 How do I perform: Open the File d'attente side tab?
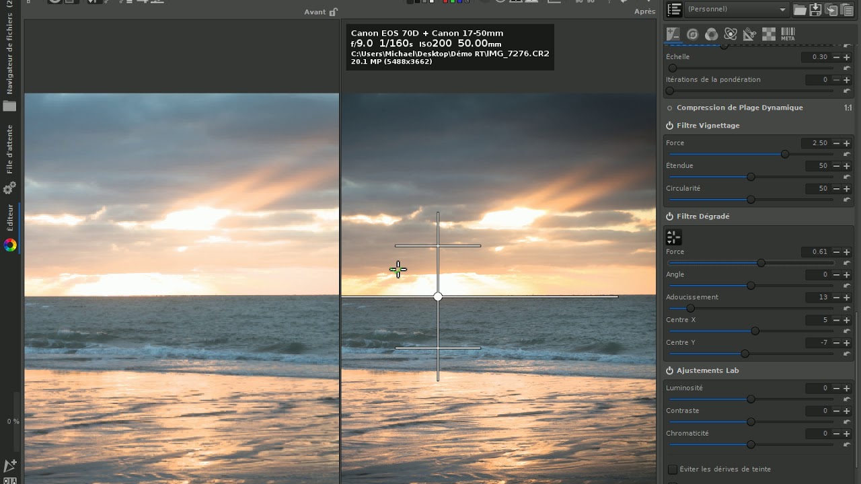10,149
